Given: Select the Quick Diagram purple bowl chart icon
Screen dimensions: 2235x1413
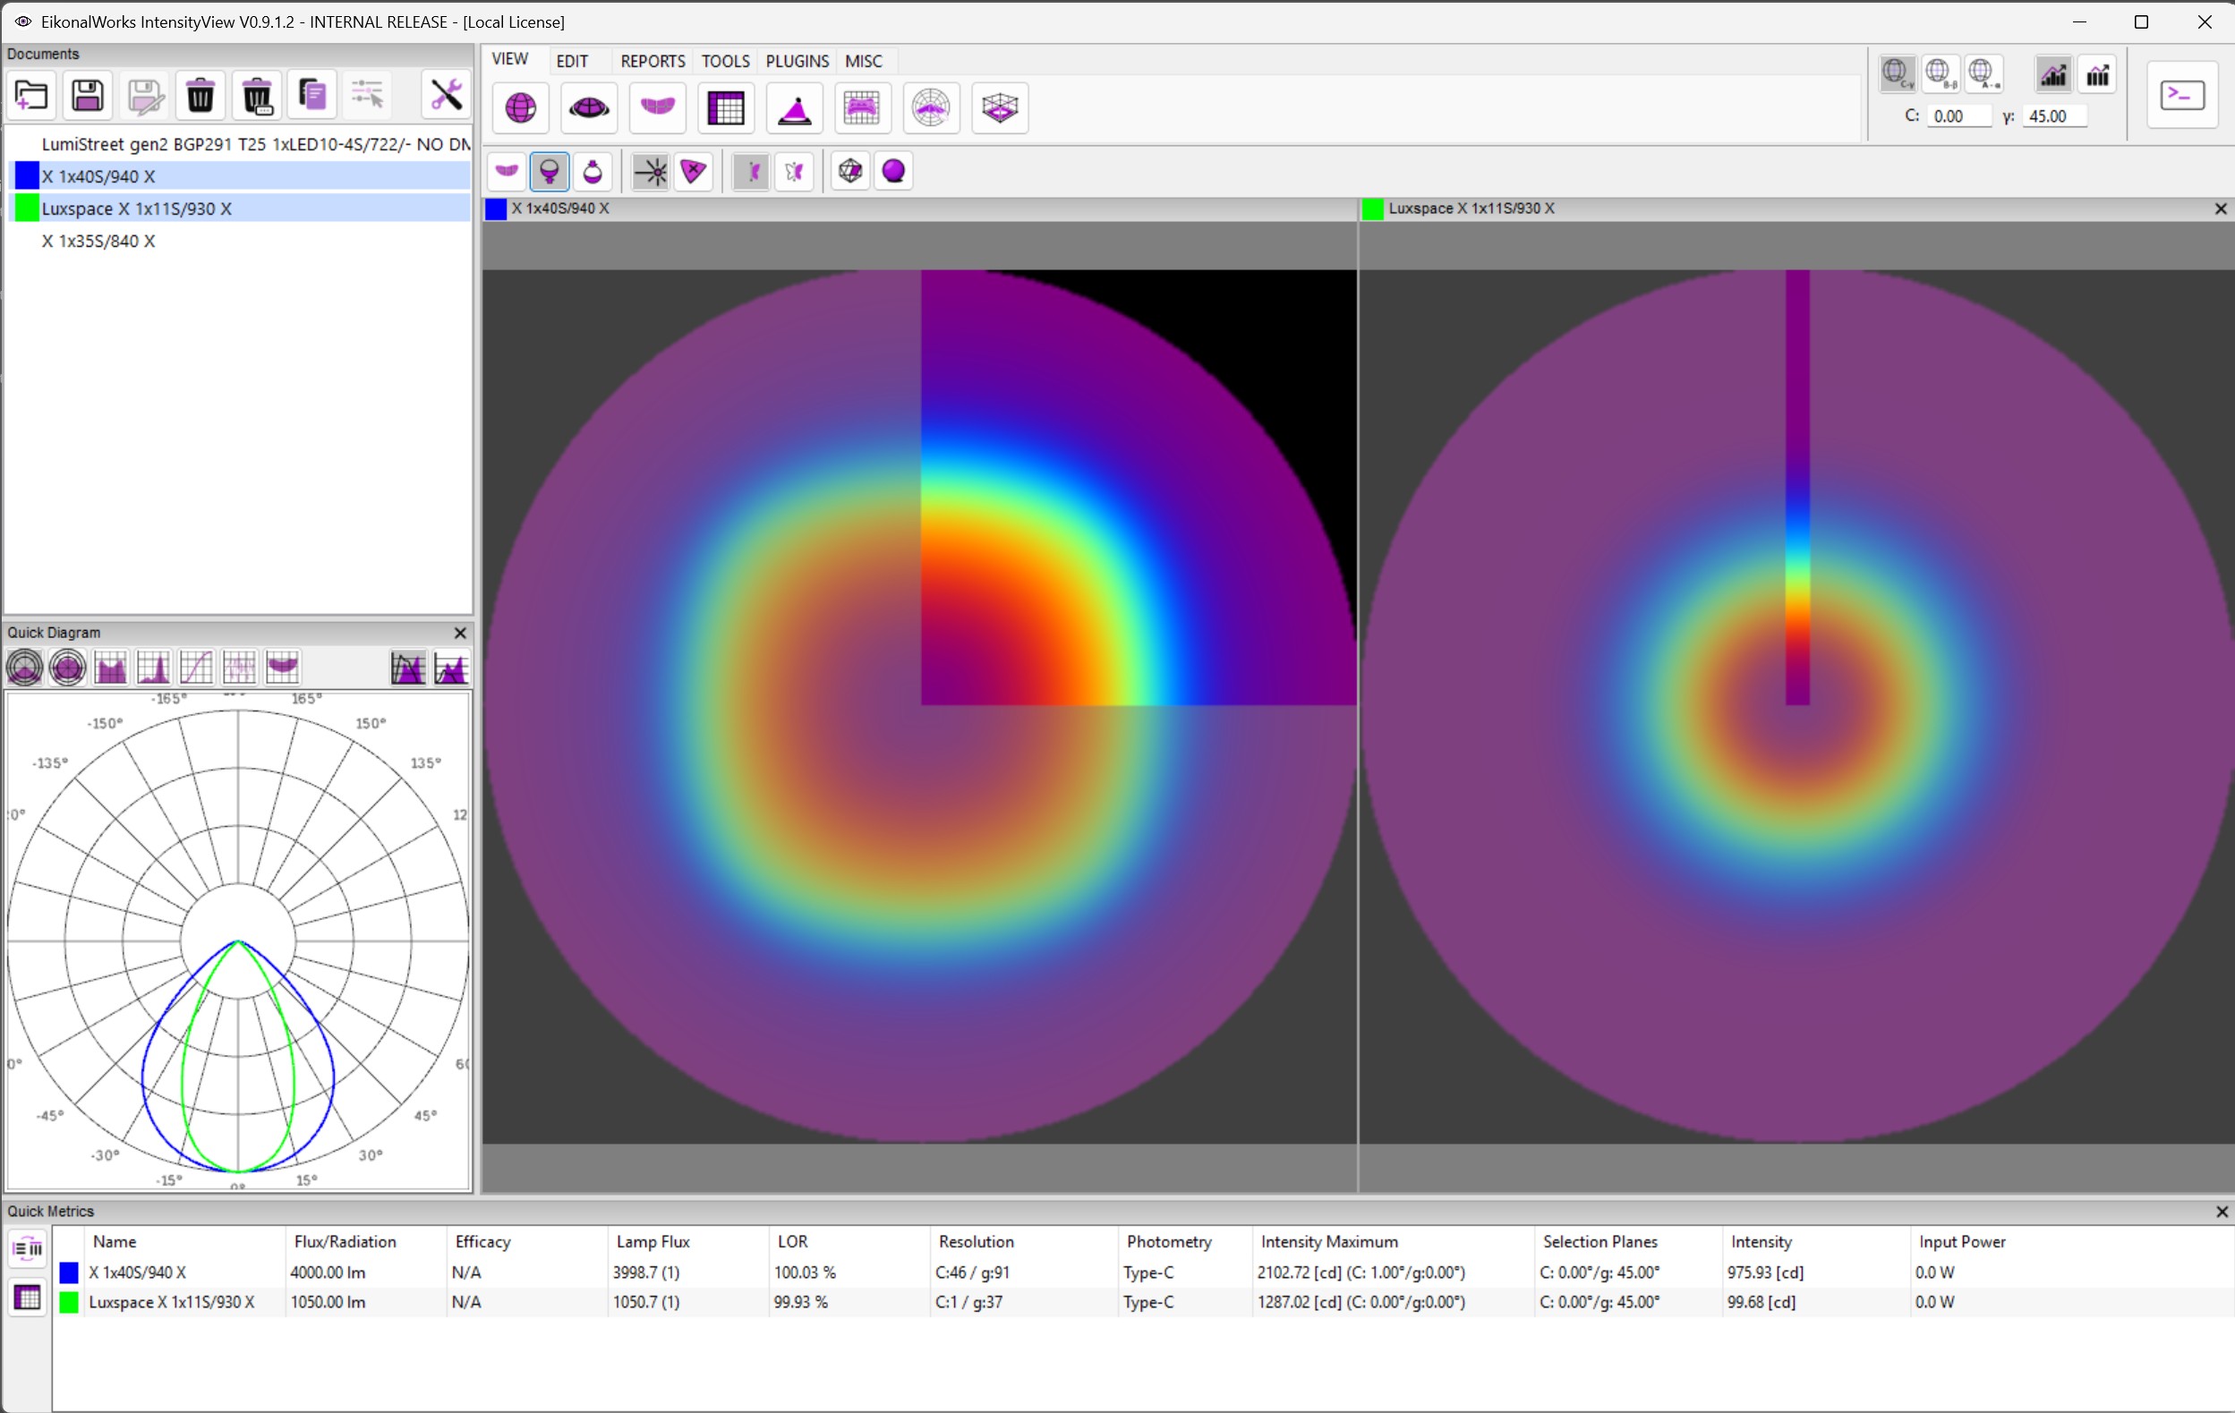Looking at the screenshot, I should 282,668.
